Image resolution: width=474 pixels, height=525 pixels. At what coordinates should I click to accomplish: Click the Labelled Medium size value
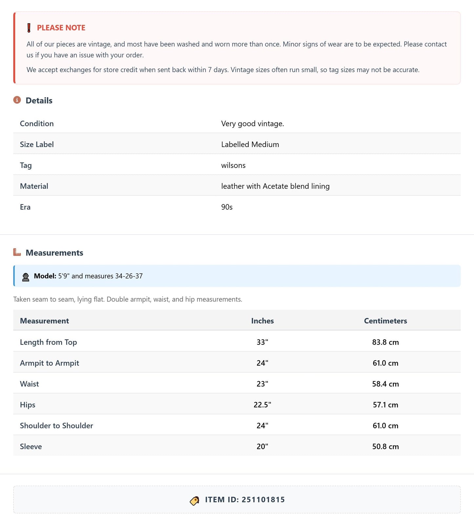[250, 144]
